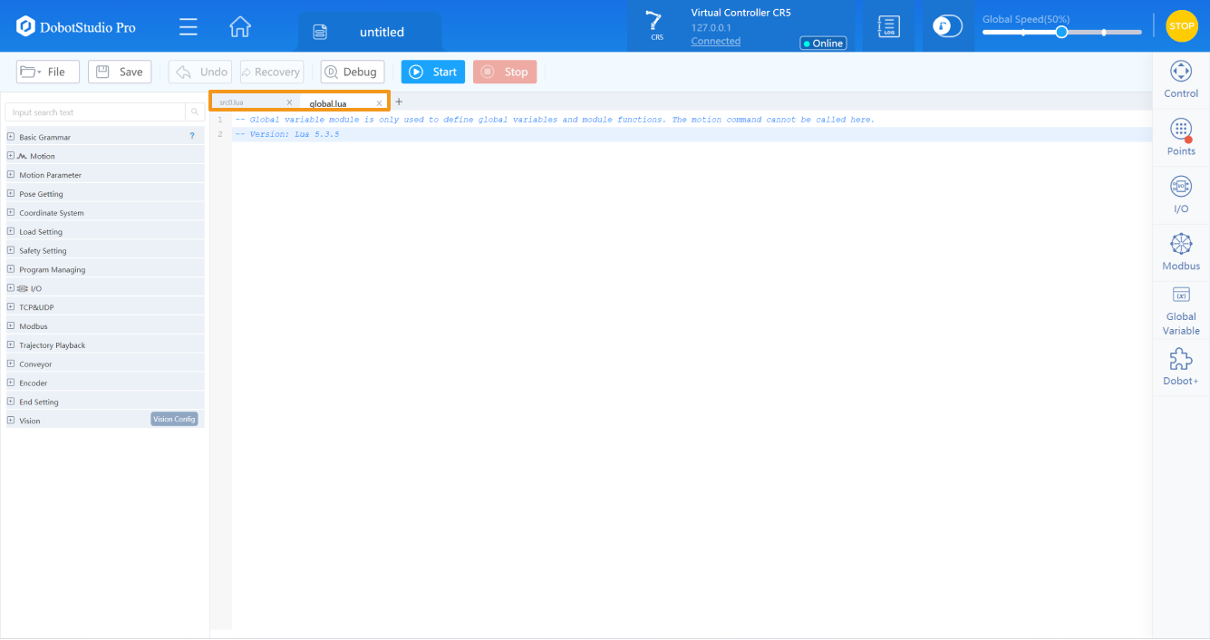Add a new script tab

399,102
